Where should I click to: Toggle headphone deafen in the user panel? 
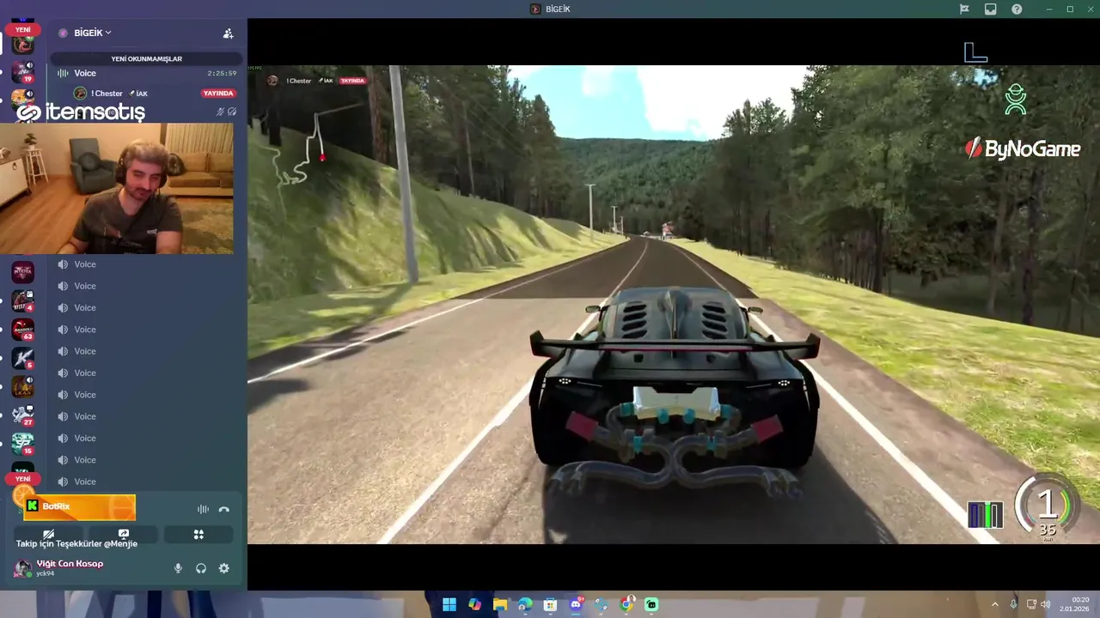pyautogui.click(x=201, y=568)
